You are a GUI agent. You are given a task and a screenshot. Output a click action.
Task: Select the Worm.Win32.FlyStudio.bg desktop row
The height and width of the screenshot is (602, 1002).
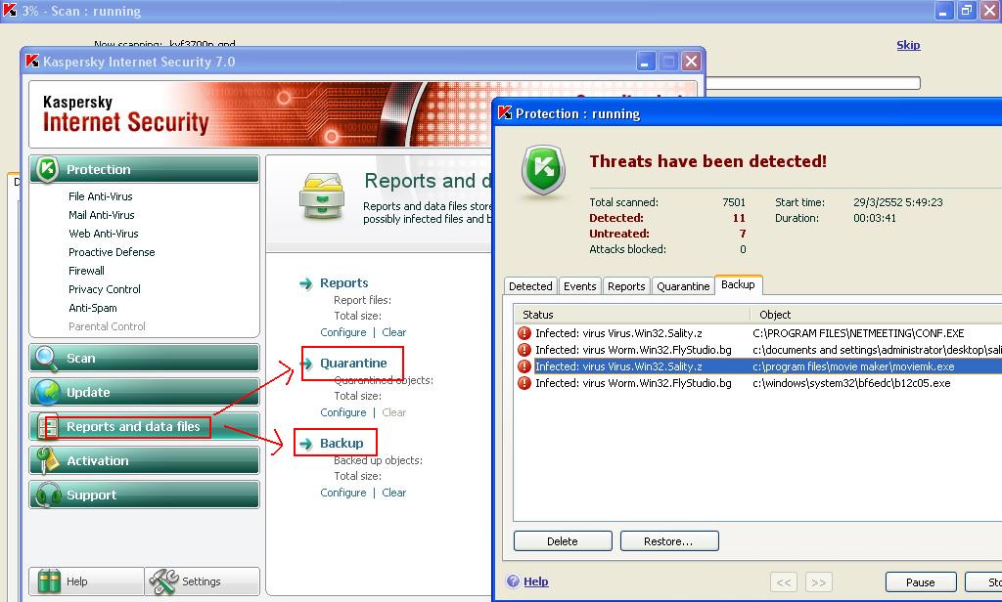pyautogui.click(x=758, y=350)
